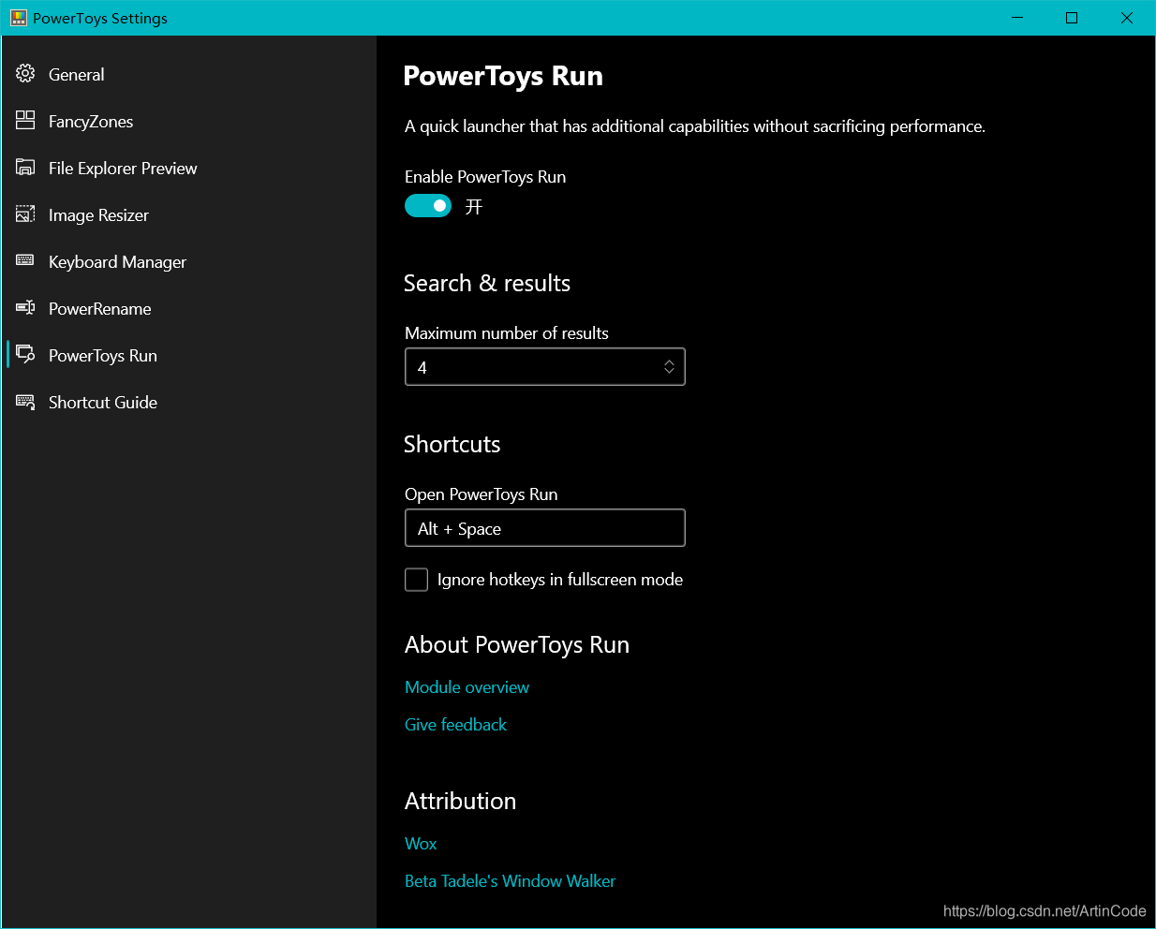The width and height of the screenshot is (1156, 929).
Task: Open Keyboard Manager settings
Action: (188, 261)
